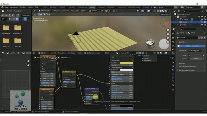Enable thumbnail display mode in file browser
This screenshot has height=116, width=207.
[x=17, y=19]
